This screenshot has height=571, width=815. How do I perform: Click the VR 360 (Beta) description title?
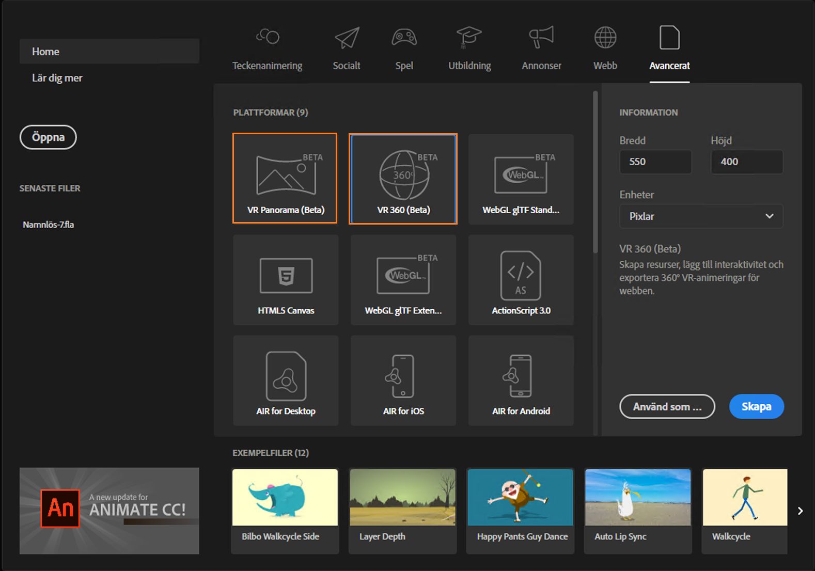point(650,249)
